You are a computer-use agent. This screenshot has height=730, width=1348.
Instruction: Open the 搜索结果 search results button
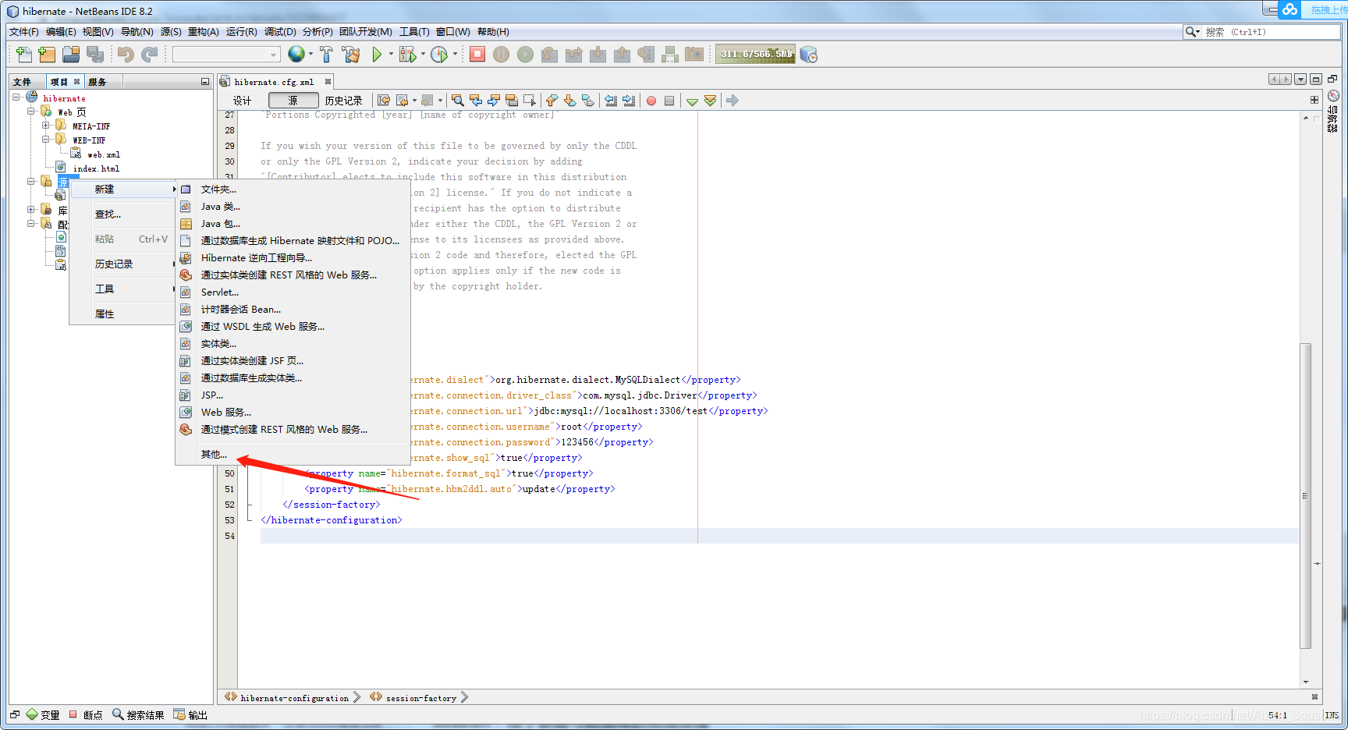point(138,715)
